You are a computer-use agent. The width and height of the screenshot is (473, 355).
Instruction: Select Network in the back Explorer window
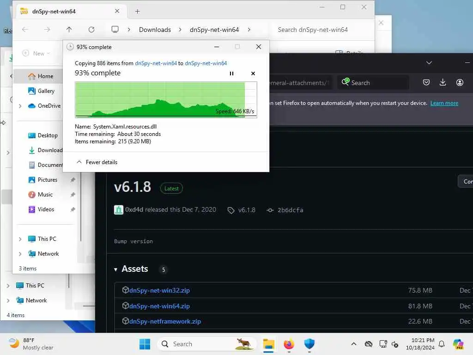[x=32, y=300]
